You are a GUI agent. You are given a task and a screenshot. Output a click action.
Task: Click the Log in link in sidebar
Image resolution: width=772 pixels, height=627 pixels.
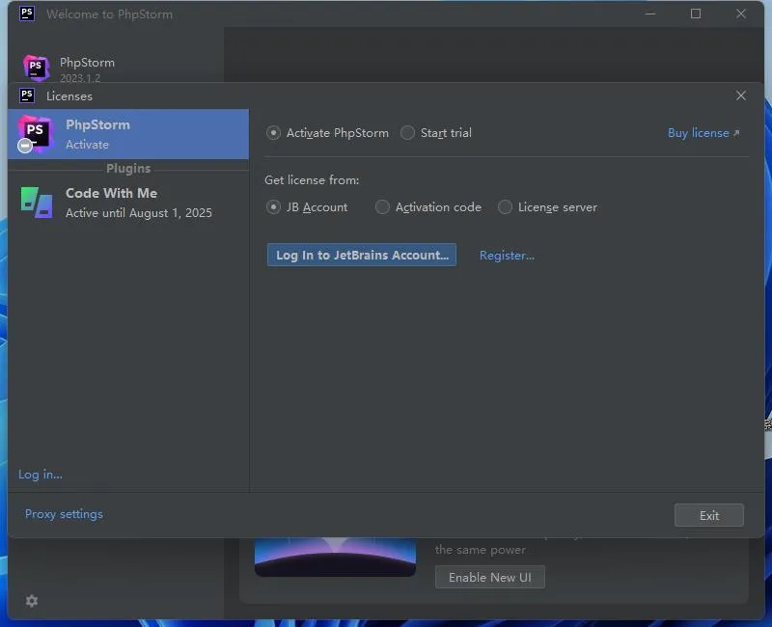click(41, 475)
